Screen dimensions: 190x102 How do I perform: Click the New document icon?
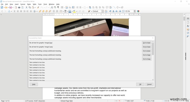pos(2,7)
